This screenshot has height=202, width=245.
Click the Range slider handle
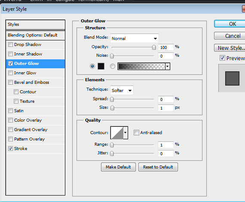[x=112, y=145]
